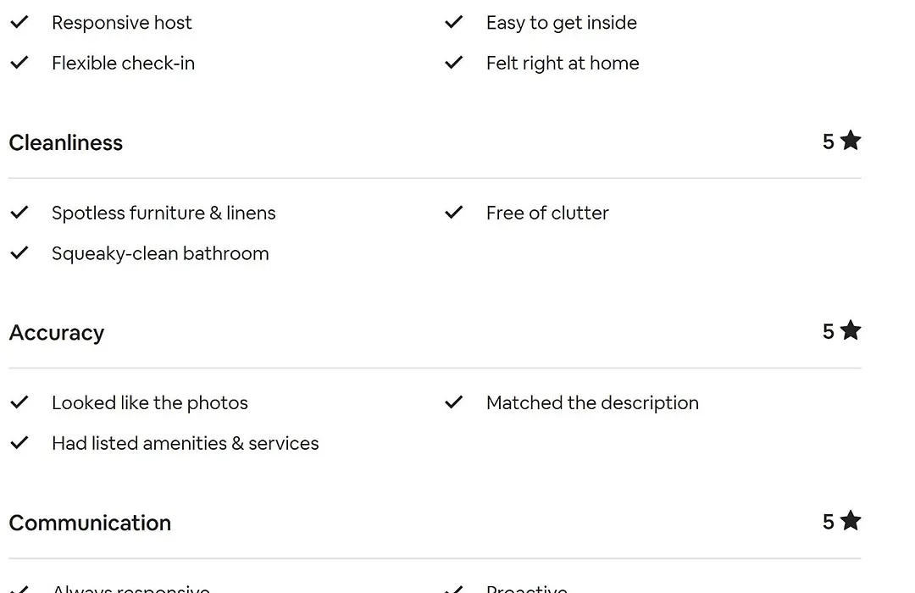This screenshot has height=593, width=915.
Task: Click checkmark beside Easy to get inside
Action: coord(453,22)
